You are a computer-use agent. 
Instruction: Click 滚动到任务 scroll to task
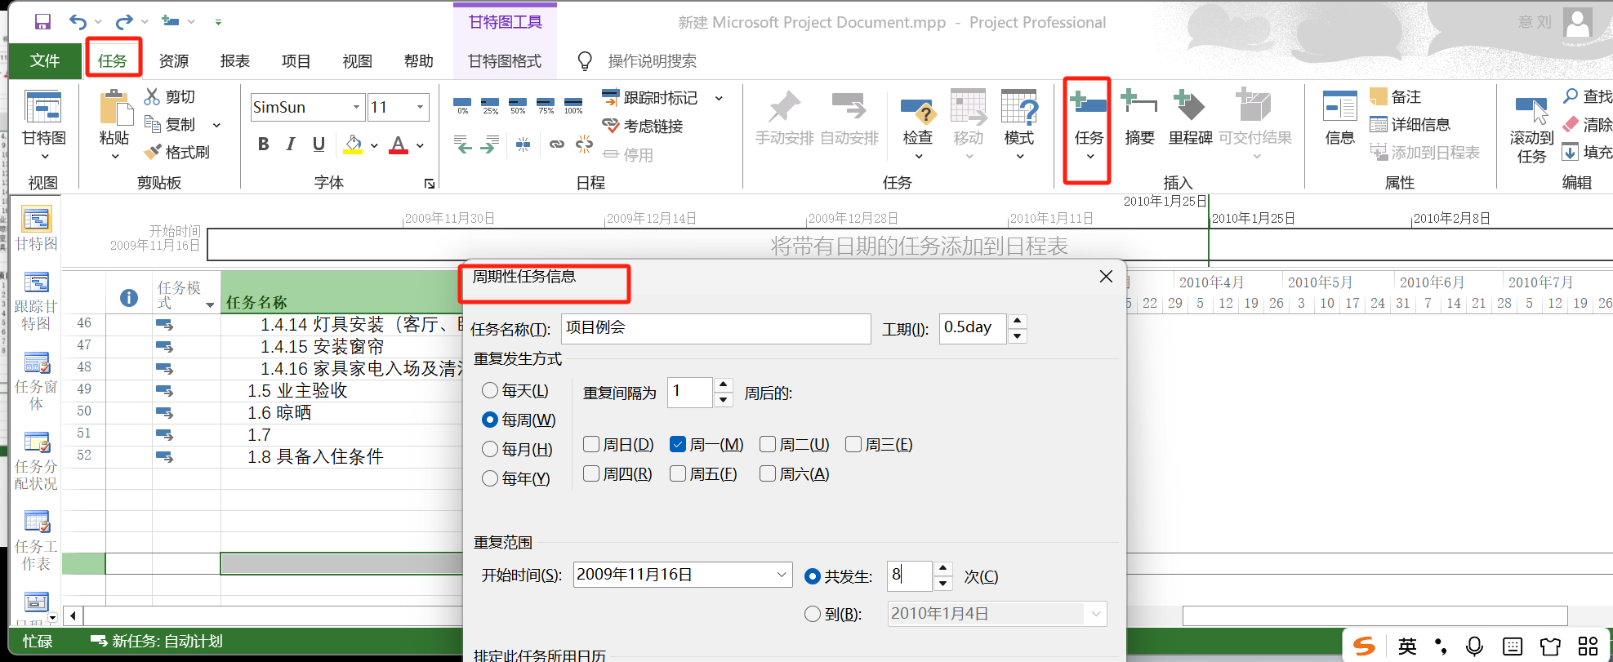pos(1531,131)
